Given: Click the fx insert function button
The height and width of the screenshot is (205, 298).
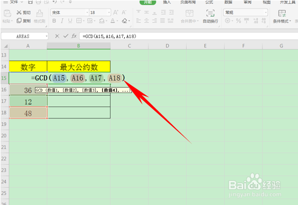Looking at the screenshot, I should coord(74,36).
